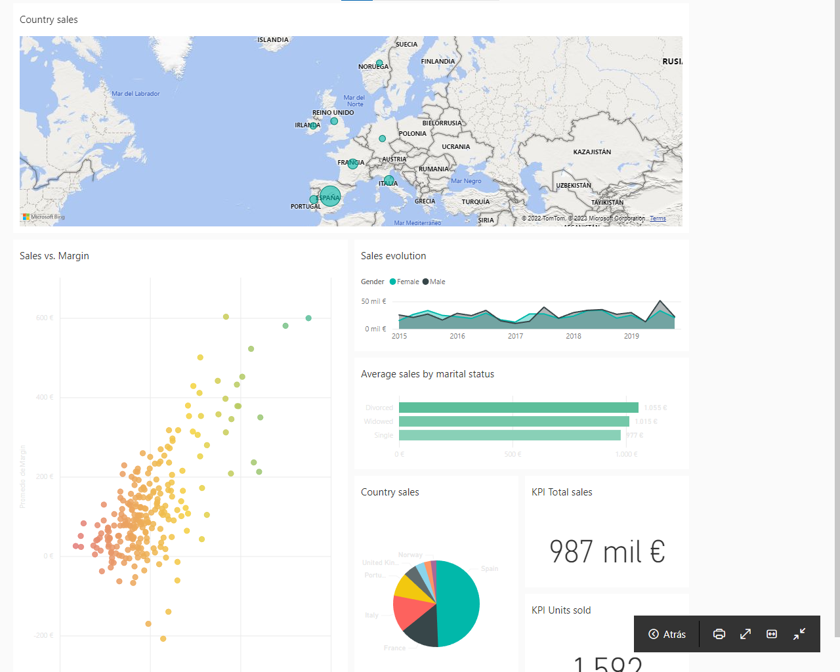Open the Terms link on the map
Image resolution: width=840 pixels, height=672 pixels.
[658, 219]
